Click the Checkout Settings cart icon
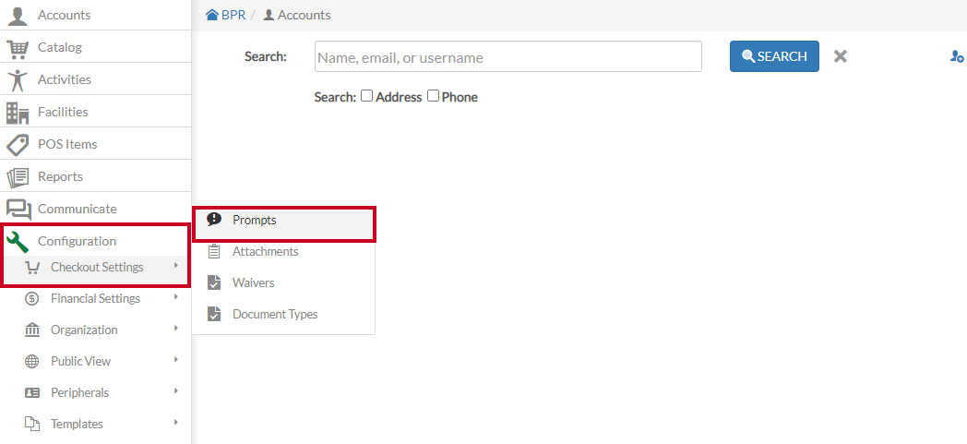The height and width of the screenshot is (444, 967). tap(32, 268)
